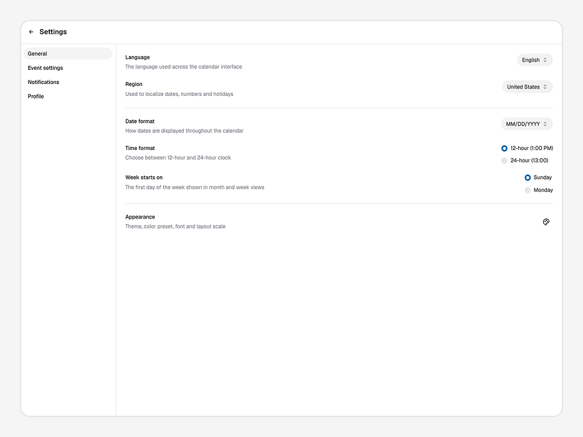Select 24-hour (13:00) time format
583x437 pixels.
(524, 161)
